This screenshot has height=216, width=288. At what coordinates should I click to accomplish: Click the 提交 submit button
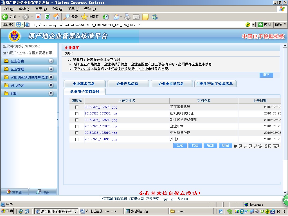point(266,75)
